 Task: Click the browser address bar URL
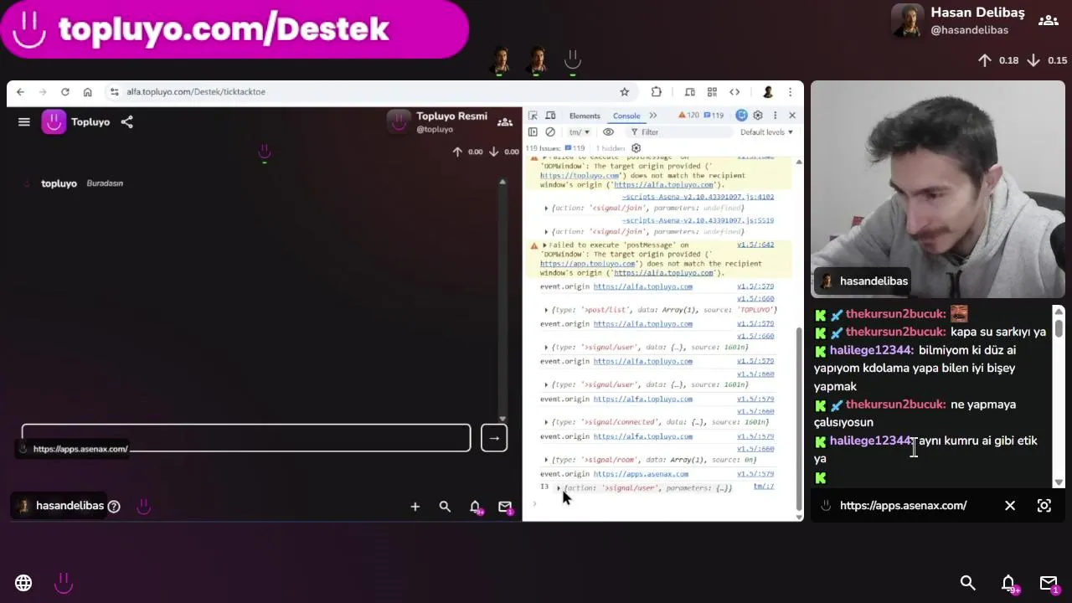(196, 92)
